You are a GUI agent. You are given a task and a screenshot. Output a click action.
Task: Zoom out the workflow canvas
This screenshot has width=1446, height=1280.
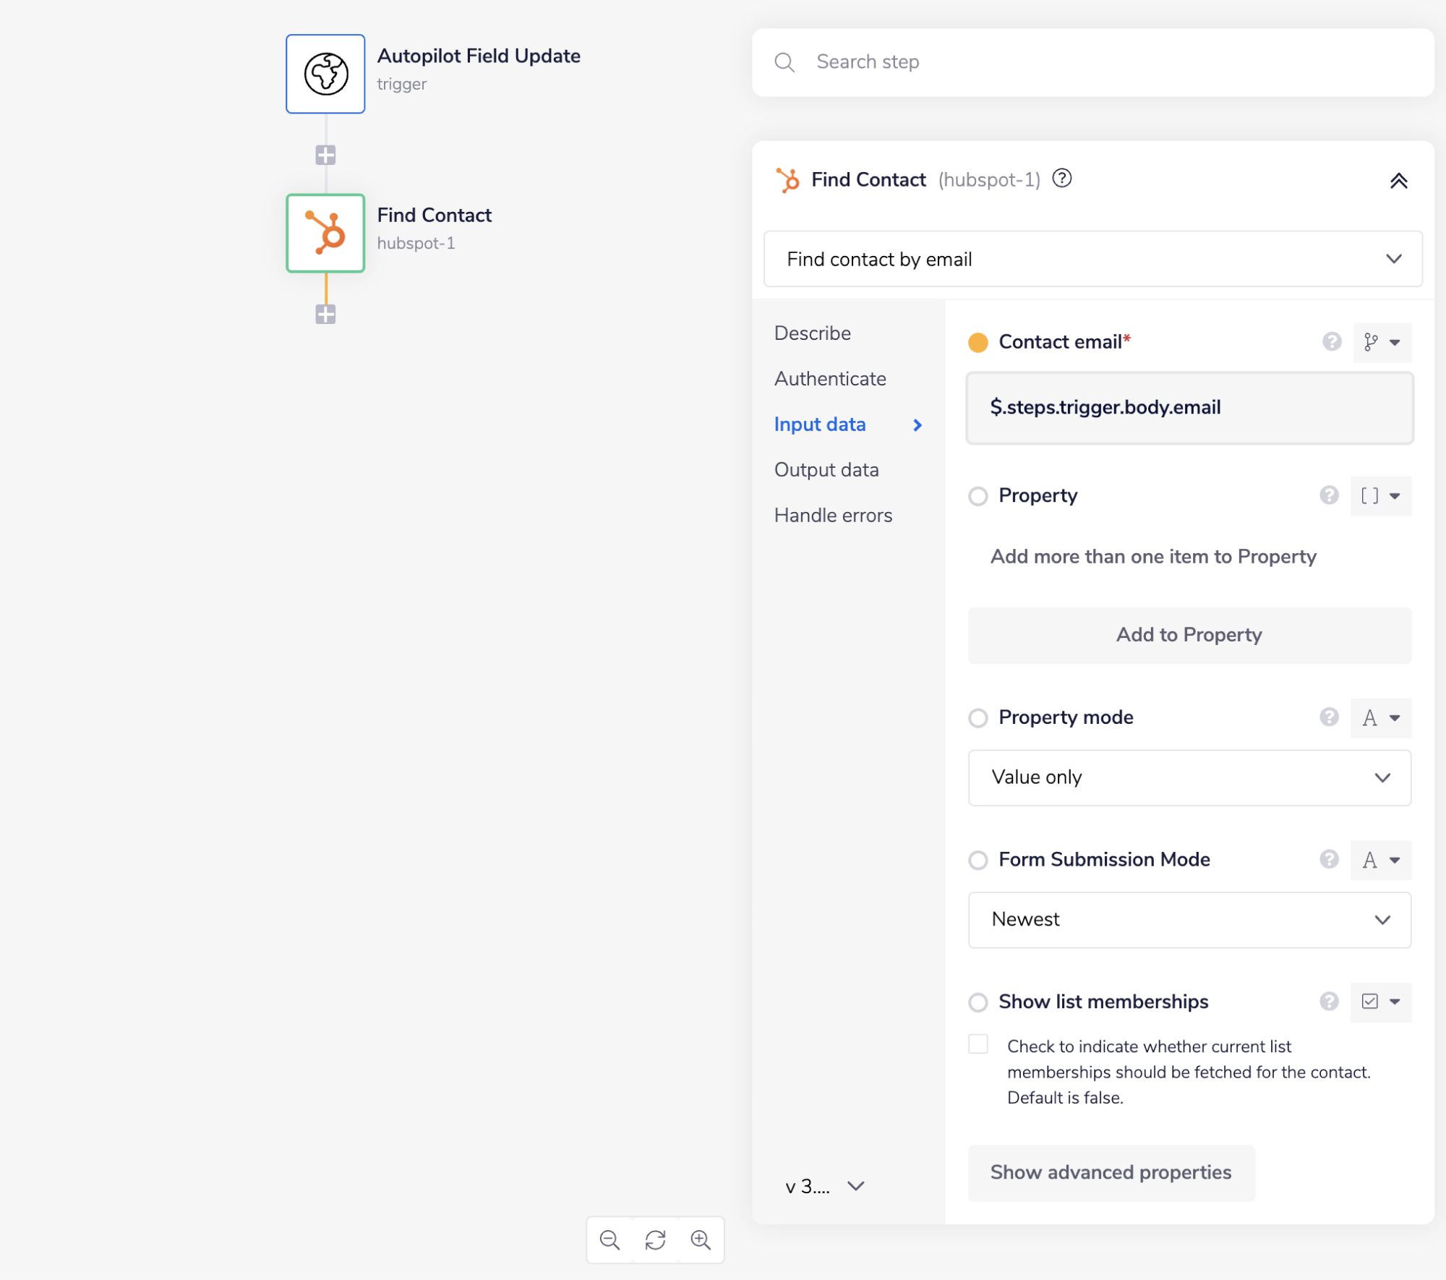click(x=609, y=1240)
